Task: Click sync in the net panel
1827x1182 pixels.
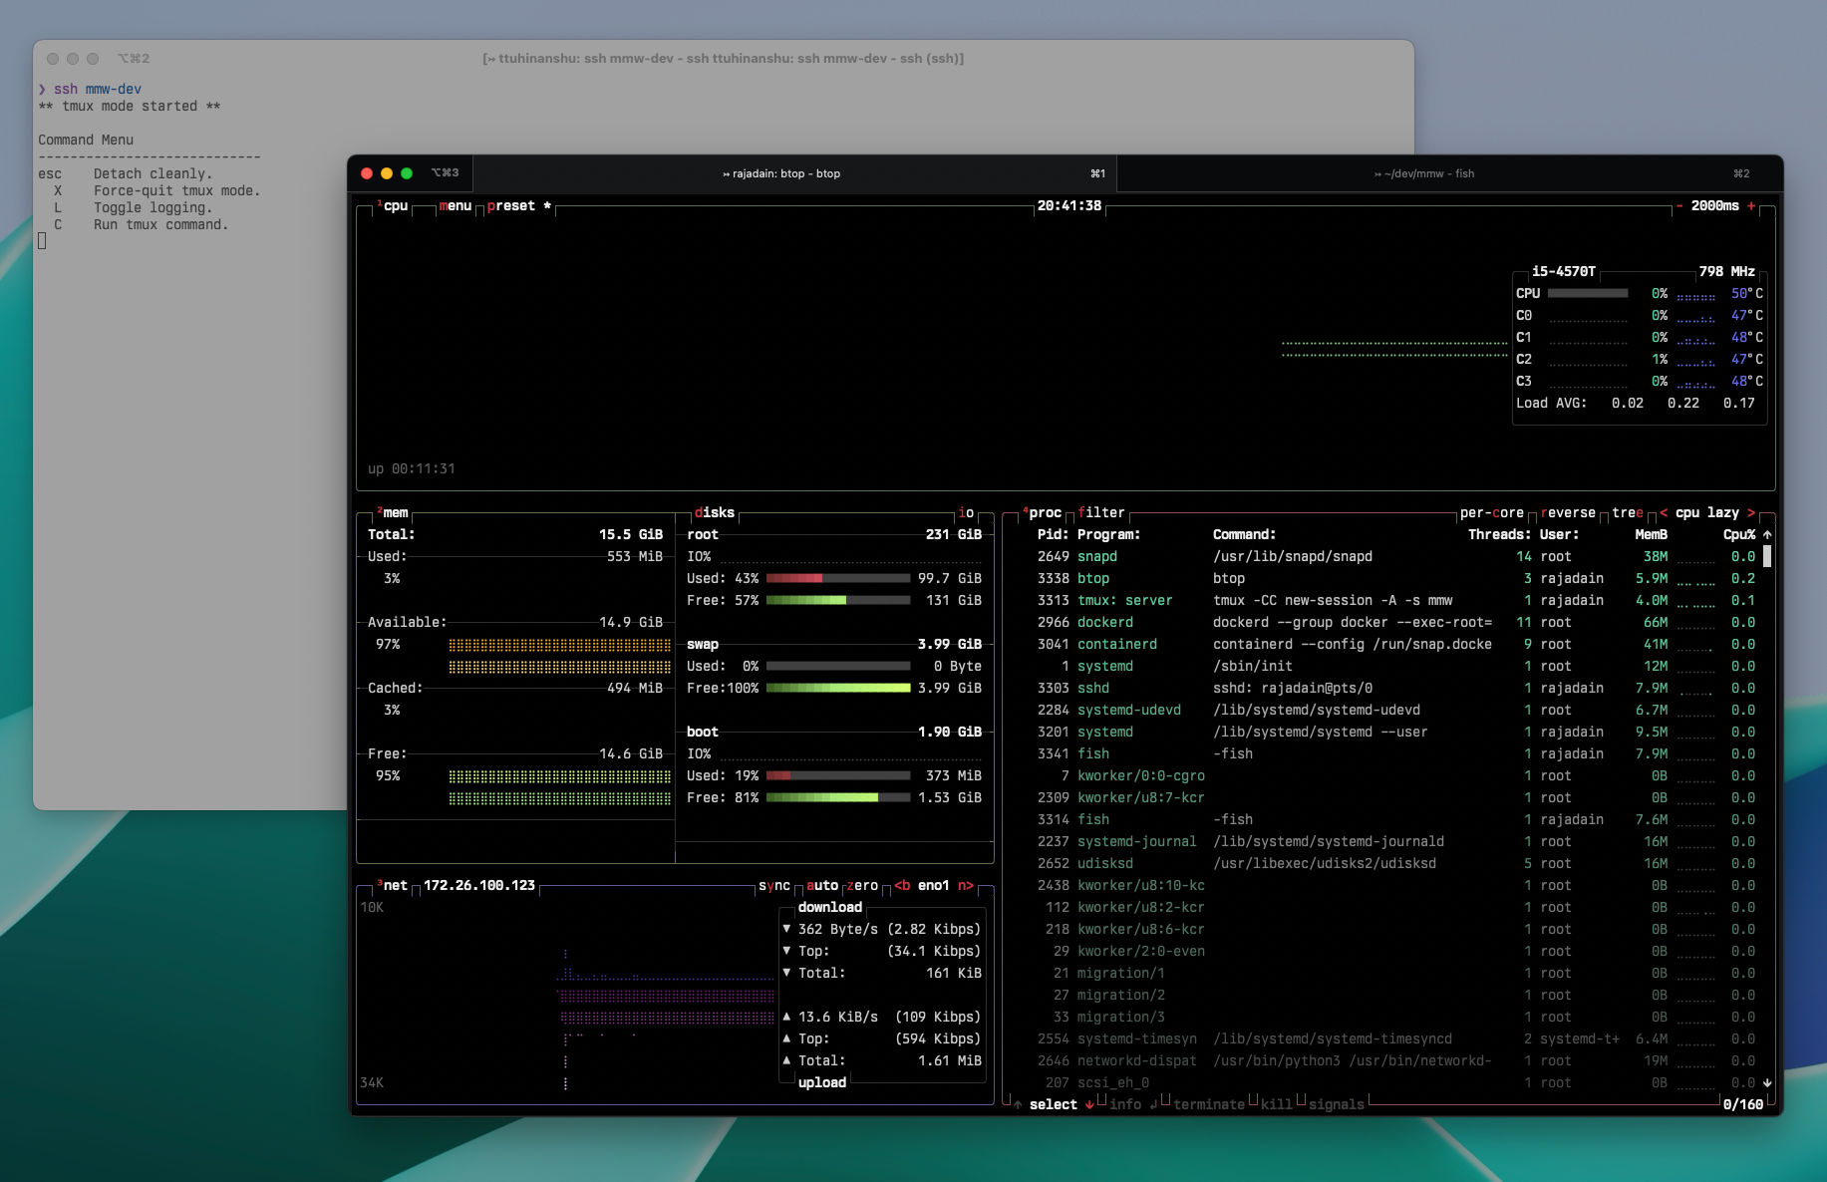Action: (x=774, y=886)
